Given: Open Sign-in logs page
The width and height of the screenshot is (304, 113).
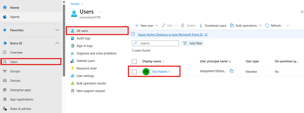Looking at the screenshot, I should 85,46.
